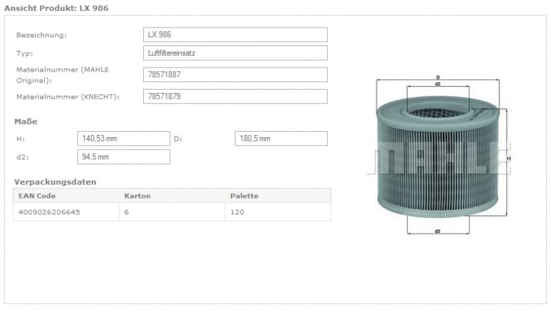The image size is (551, 315).
Task: Click the KNECHT material number field 78571879
Action: click(236, 96)
